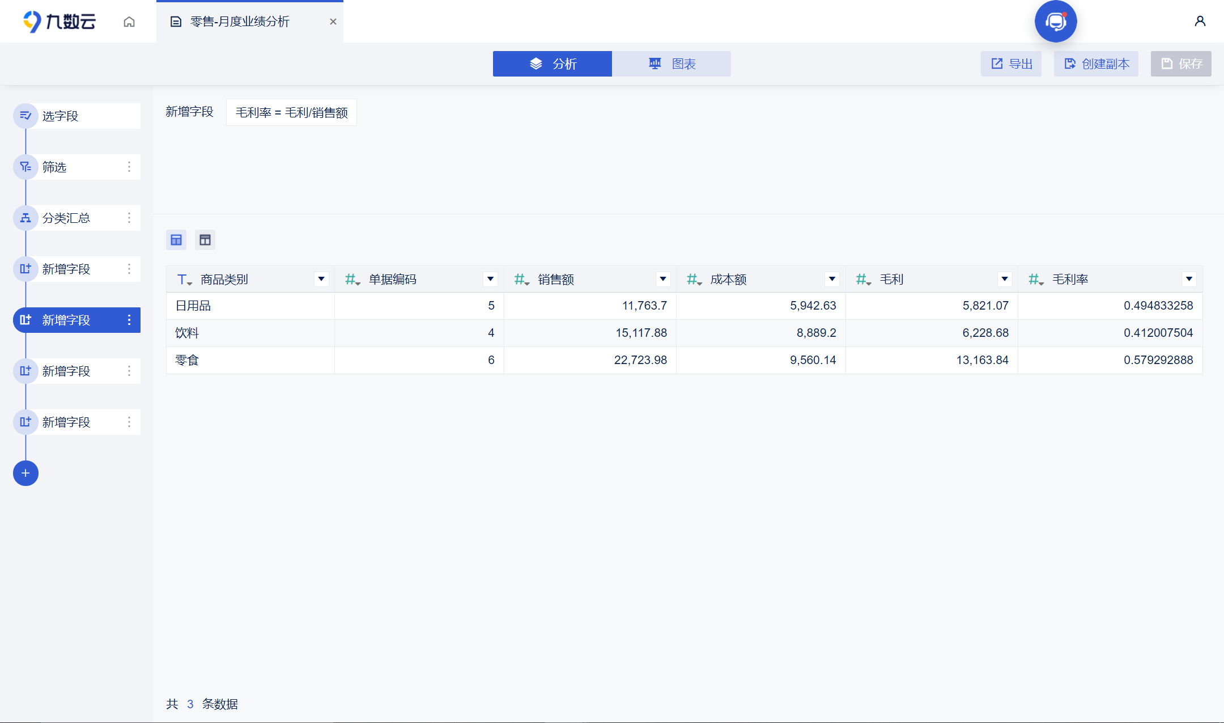This screenshot has height=723, width=1224.
Task: Click the 创建副本 button
Action: point(1096,64)
